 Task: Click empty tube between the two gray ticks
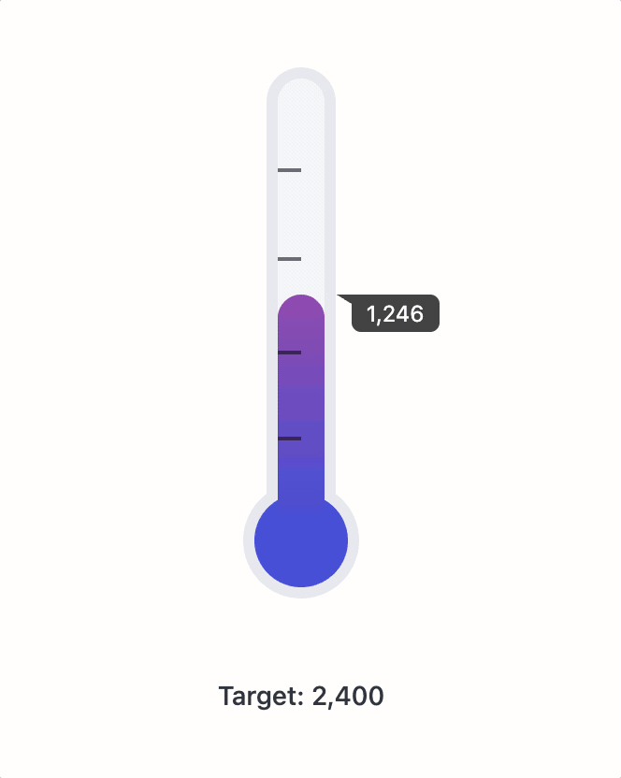(x=301, y=215)
